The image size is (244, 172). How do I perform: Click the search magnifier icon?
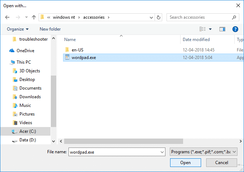pos(234,17)
